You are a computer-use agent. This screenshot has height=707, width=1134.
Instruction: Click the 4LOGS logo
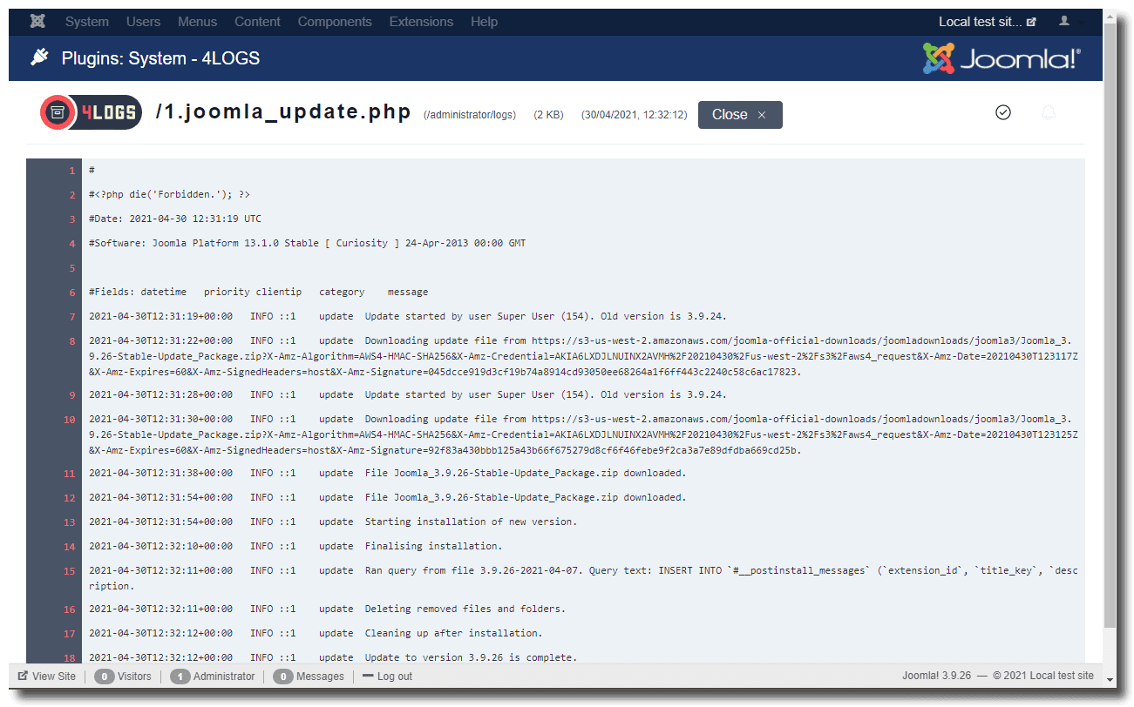click(x=91, y=113)
